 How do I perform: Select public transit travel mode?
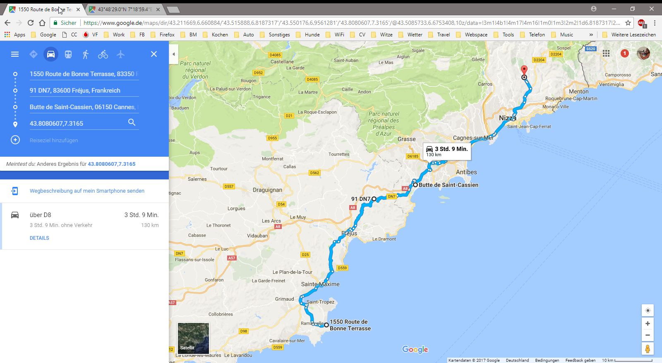[68, 54]
